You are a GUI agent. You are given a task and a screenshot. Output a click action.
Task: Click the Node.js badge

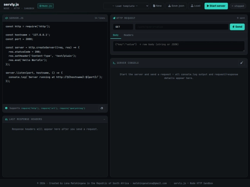click(x=45, y=6)
